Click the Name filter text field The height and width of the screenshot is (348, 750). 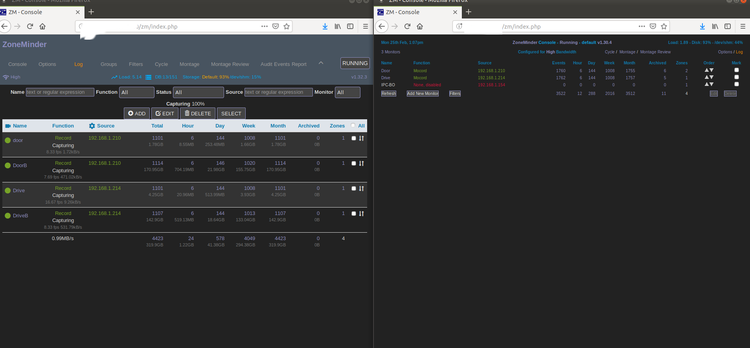click(60, 92)
